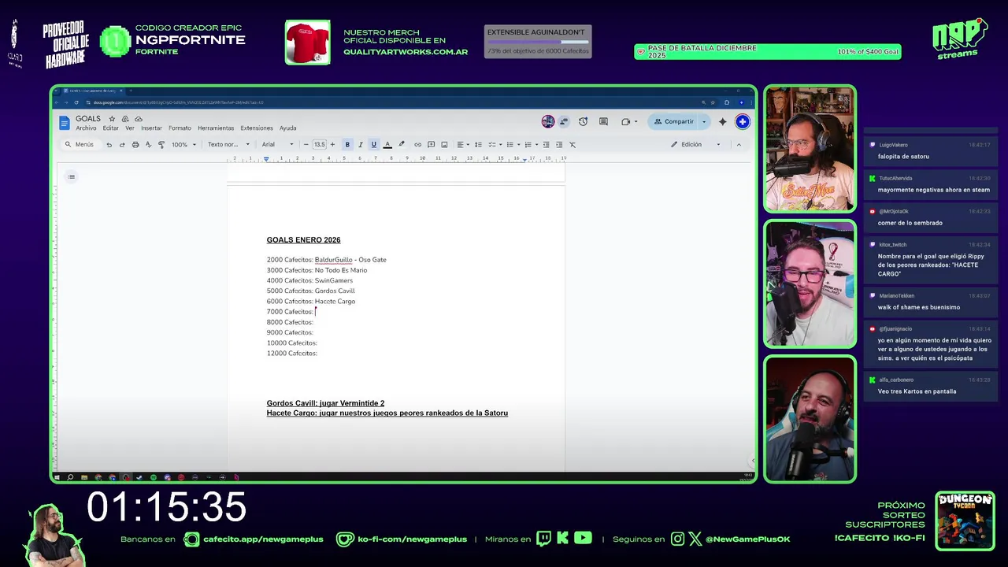1008x567 pixels.
Task: Click the Menús search box
Action: tap(80, 145)
